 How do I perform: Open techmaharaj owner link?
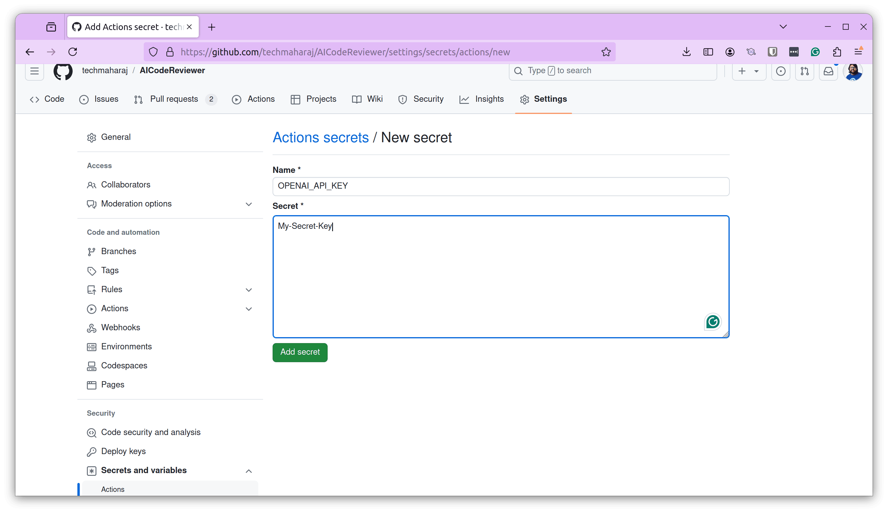(x=105, y=71)
